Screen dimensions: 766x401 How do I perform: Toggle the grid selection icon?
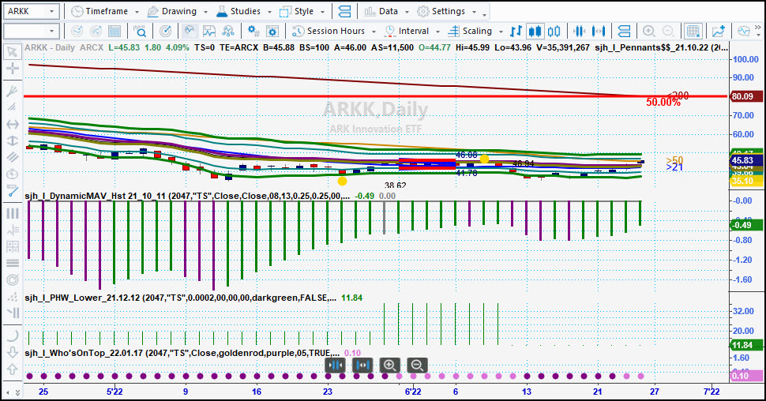pos(693,32)
